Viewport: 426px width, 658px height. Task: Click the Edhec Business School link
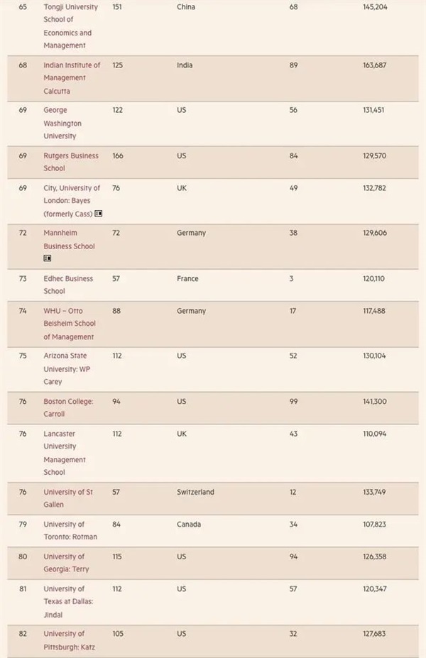click(x=68, y=285)
